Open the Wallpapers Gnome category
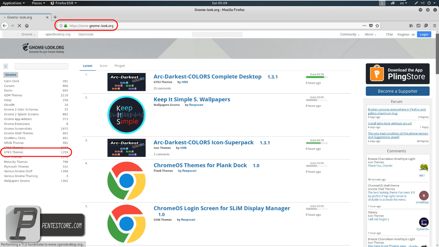 pyautogui.click(x=17, y=181)
